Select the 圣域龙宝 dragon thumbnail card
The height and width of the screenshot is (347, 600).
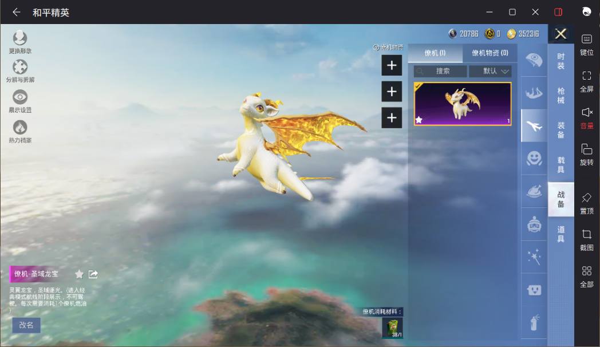pos(463,104)
